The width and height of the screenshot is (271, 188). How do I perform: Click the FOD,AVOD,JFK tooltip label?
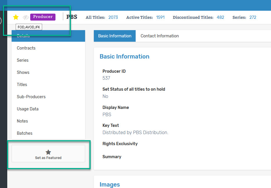click(x=29, y=27)
